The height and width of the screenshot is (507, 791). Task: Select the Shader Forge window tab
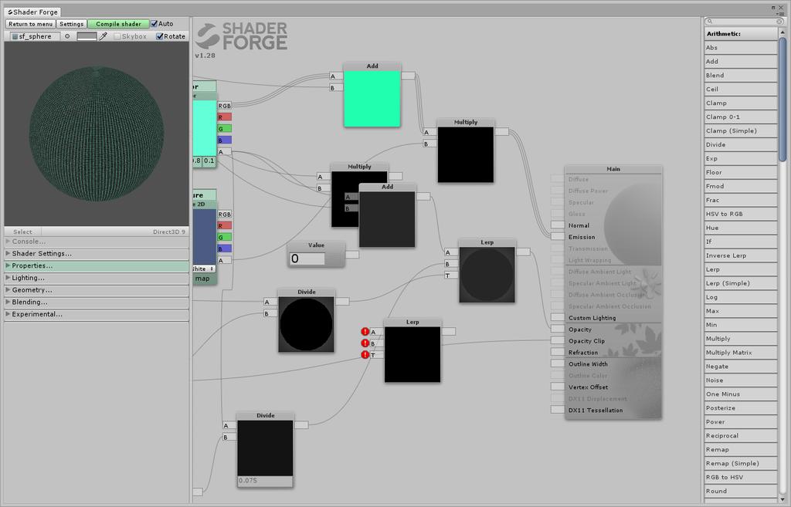[32, 12]
